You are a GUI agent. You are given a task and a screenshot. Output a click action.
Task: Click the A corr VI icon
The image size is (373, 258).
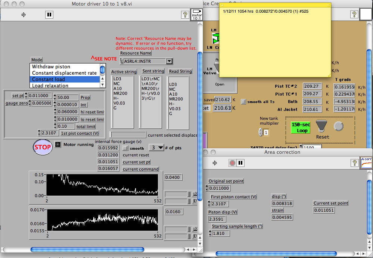[x=366, y=163]
